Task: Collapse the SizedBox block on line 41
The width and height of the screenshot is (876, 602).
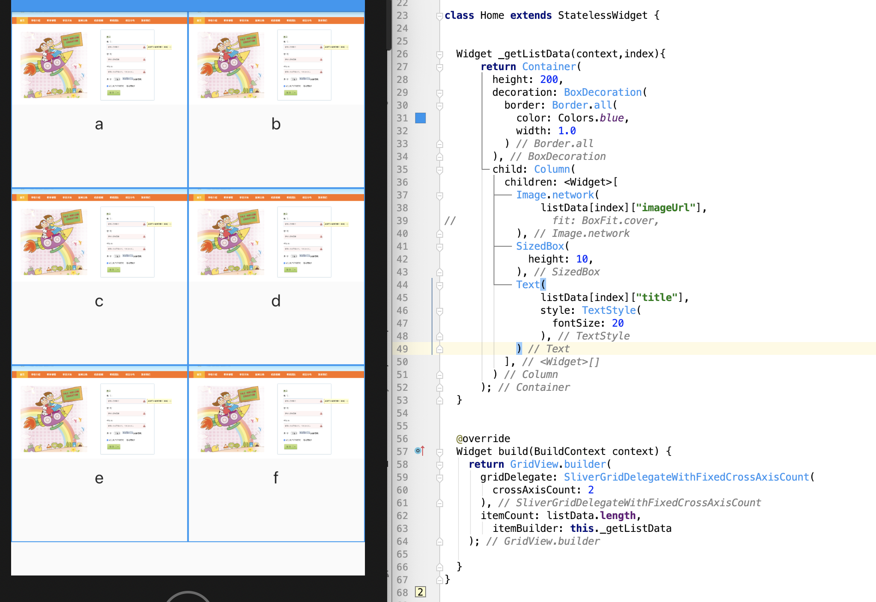Action: pos(439,247)
